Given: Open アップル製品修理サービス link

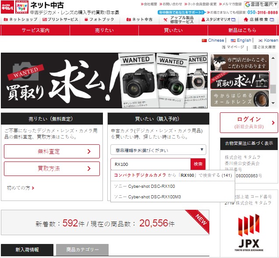Looking at the screenshot, I should coord(179,20).
